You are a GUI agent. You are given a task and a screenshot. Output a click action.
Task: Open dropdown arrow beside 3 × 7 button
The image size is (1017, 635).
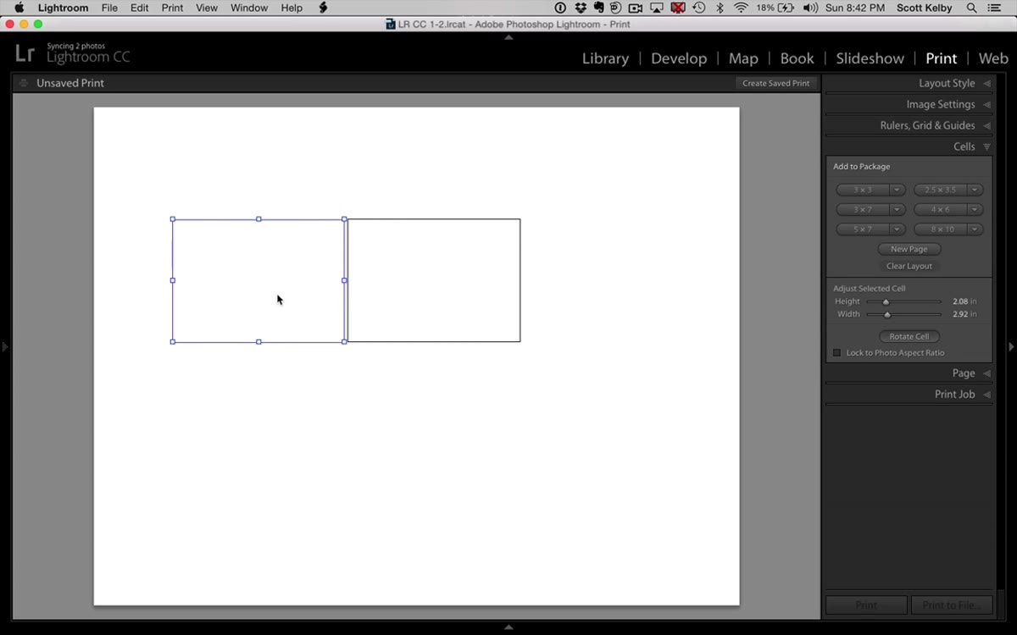(898, 210)
